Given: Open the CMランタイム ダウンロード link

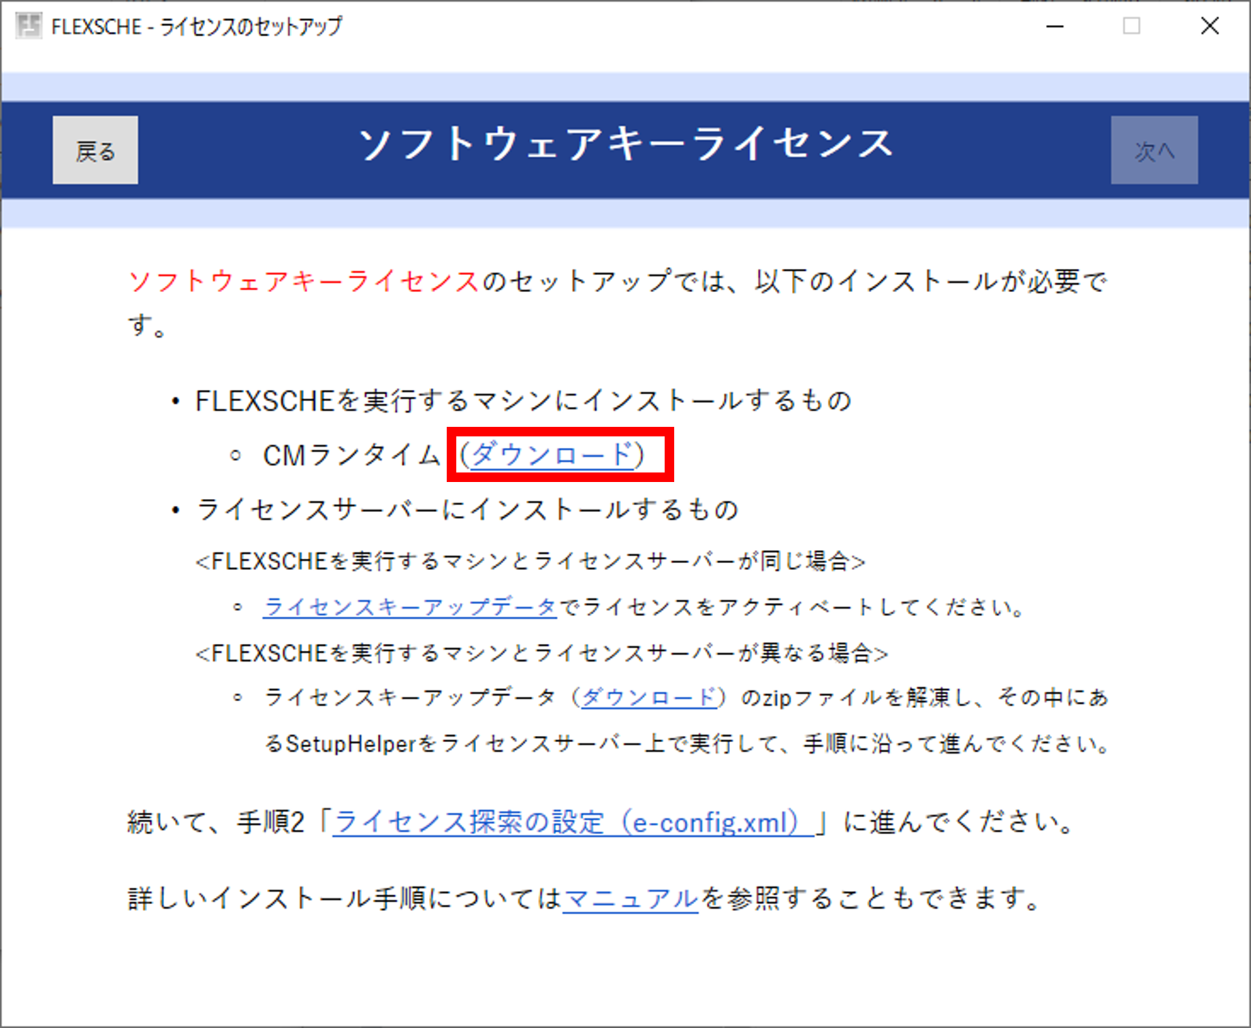Looking at the screenshot, I should [552, 455].
